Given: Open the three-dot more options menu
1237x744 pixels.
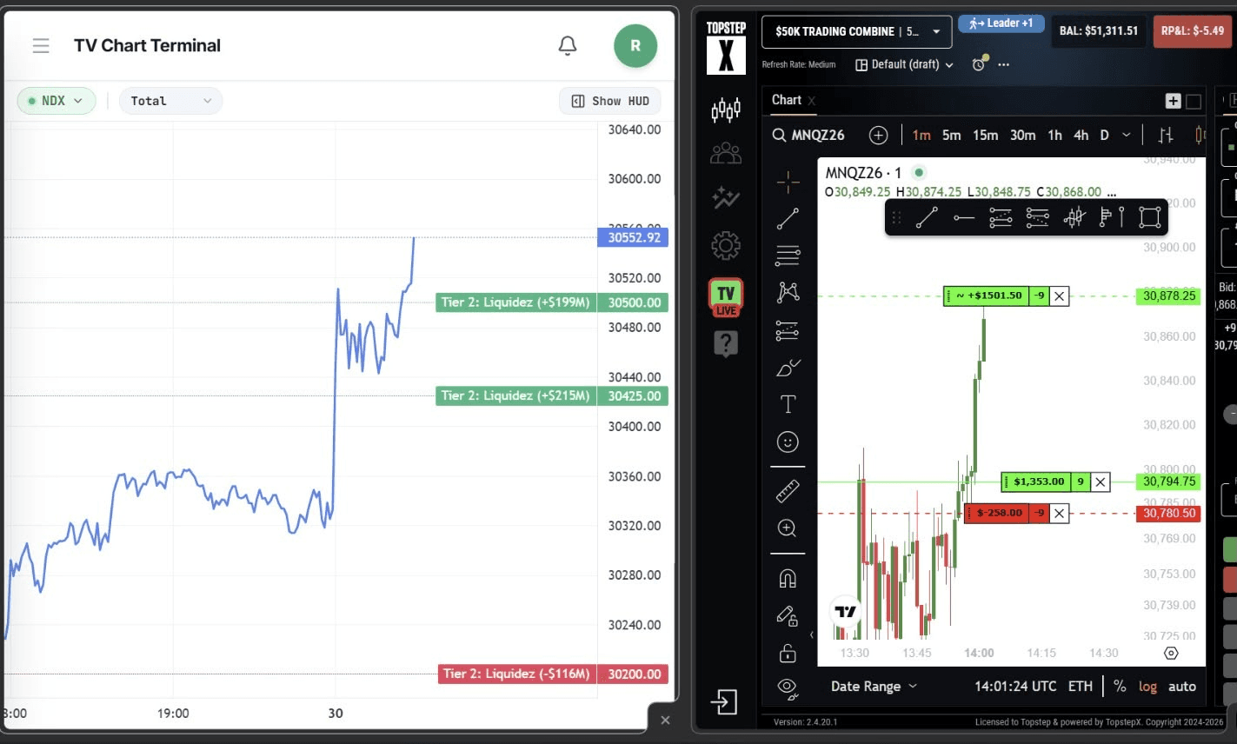Looking at the screenshot, I should [1004, 64].
